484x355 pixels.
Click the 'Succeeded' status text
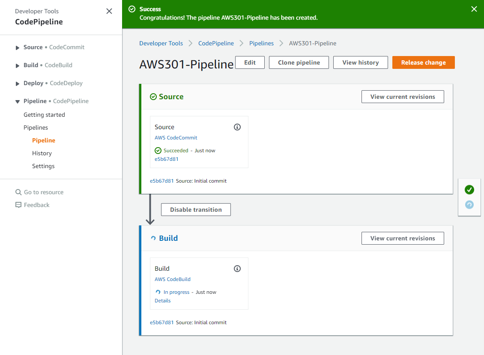coord(176,151)
